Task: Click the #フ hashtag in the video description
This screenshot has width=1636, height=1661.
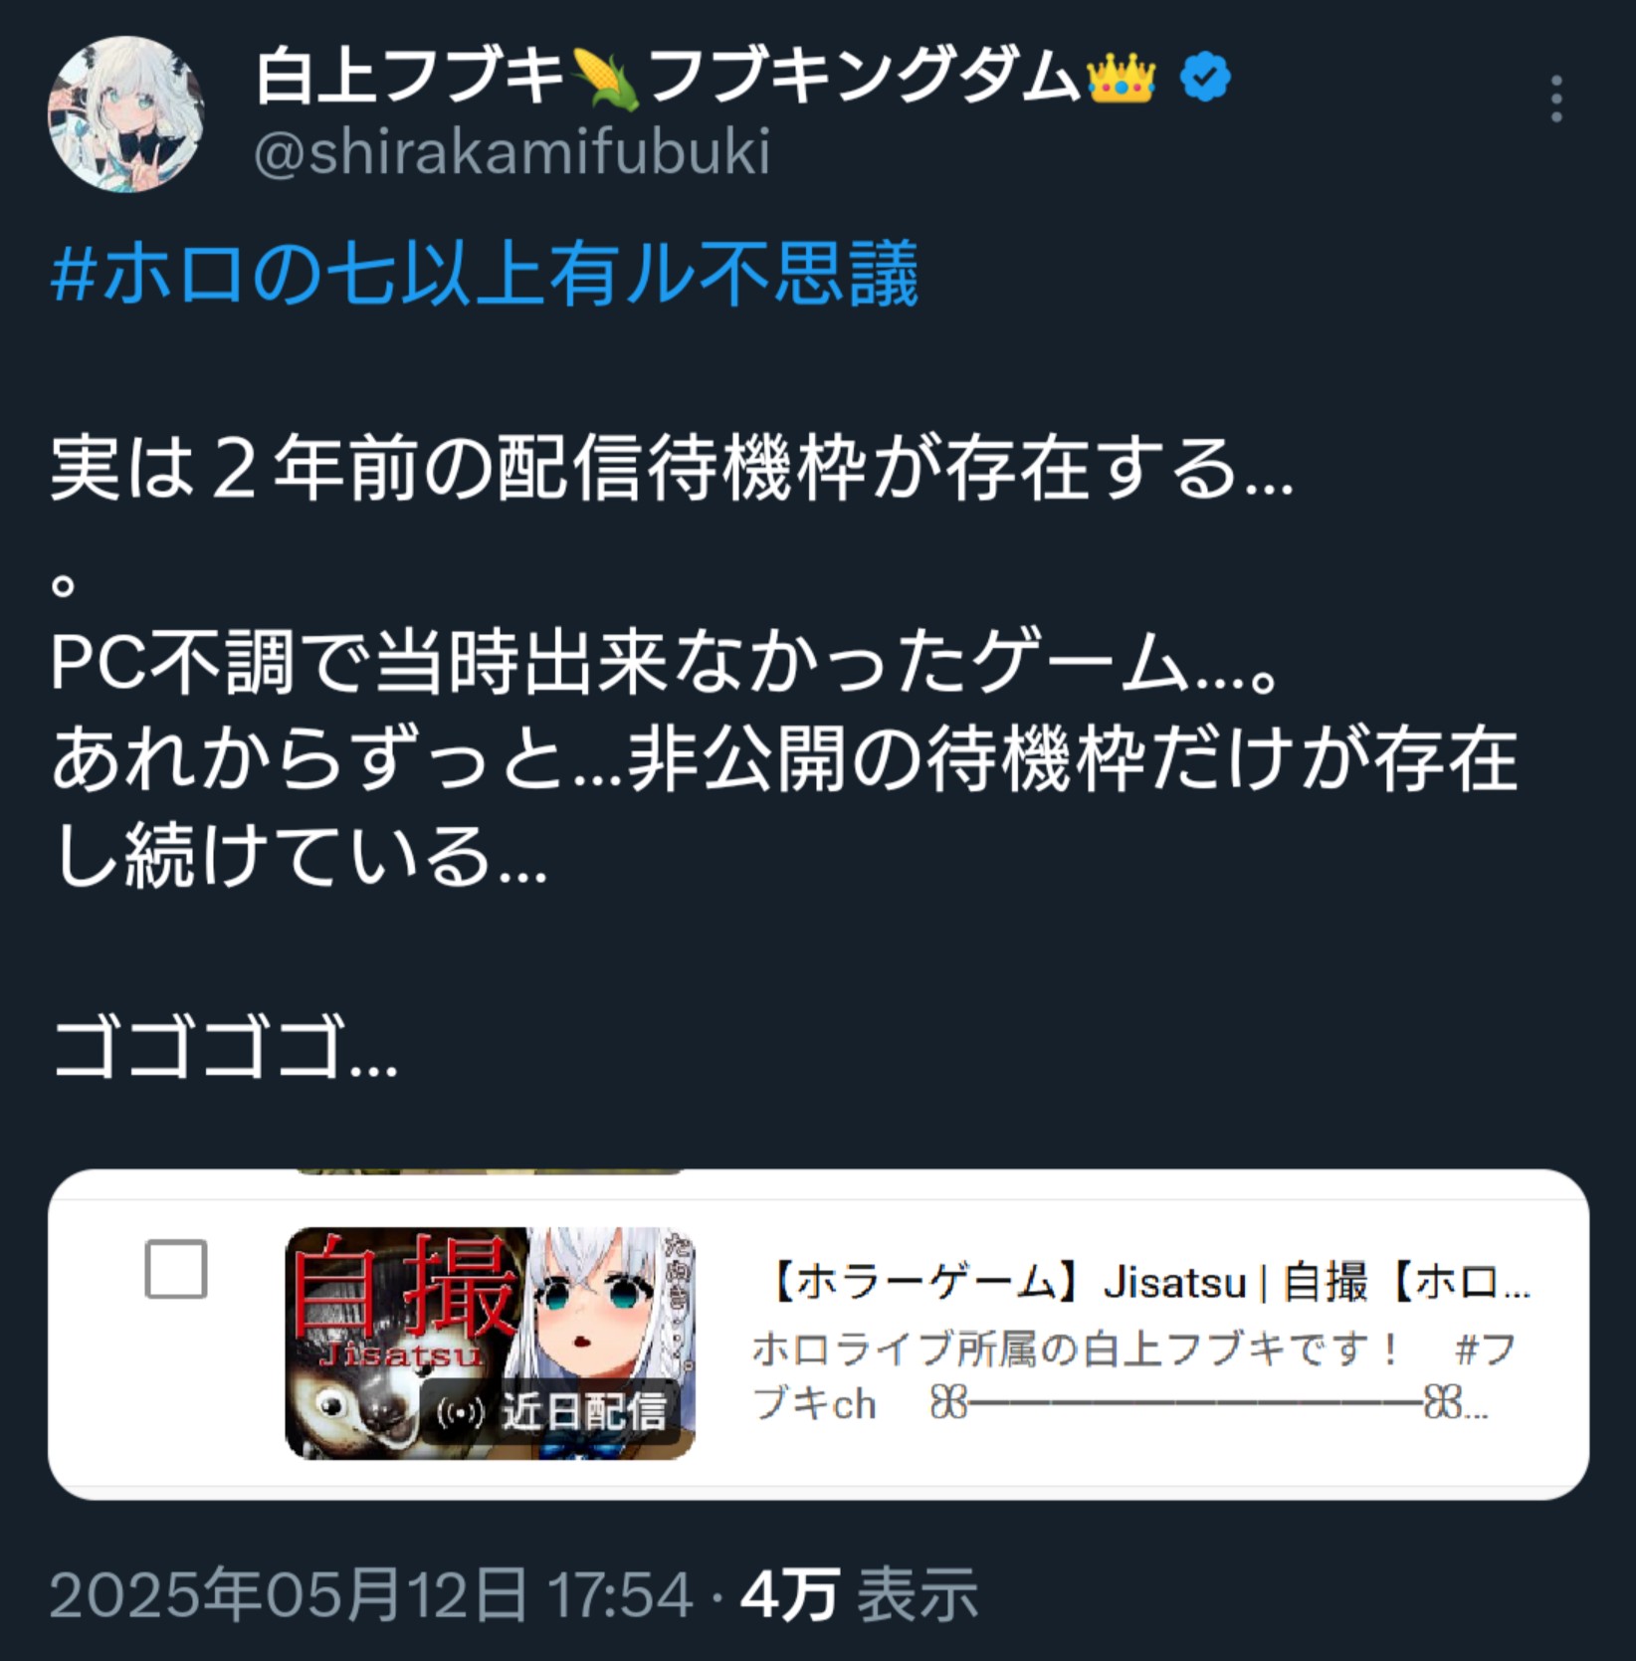Action: coord(1485,1350)
